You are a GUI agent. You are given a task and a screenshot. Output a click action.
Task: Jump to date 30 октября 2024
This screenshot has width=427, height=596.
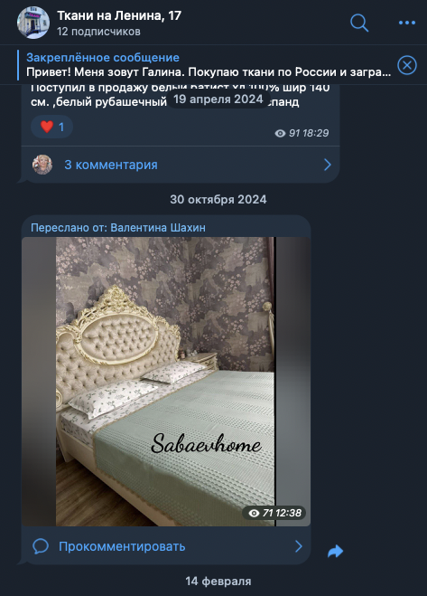point(218,200)
